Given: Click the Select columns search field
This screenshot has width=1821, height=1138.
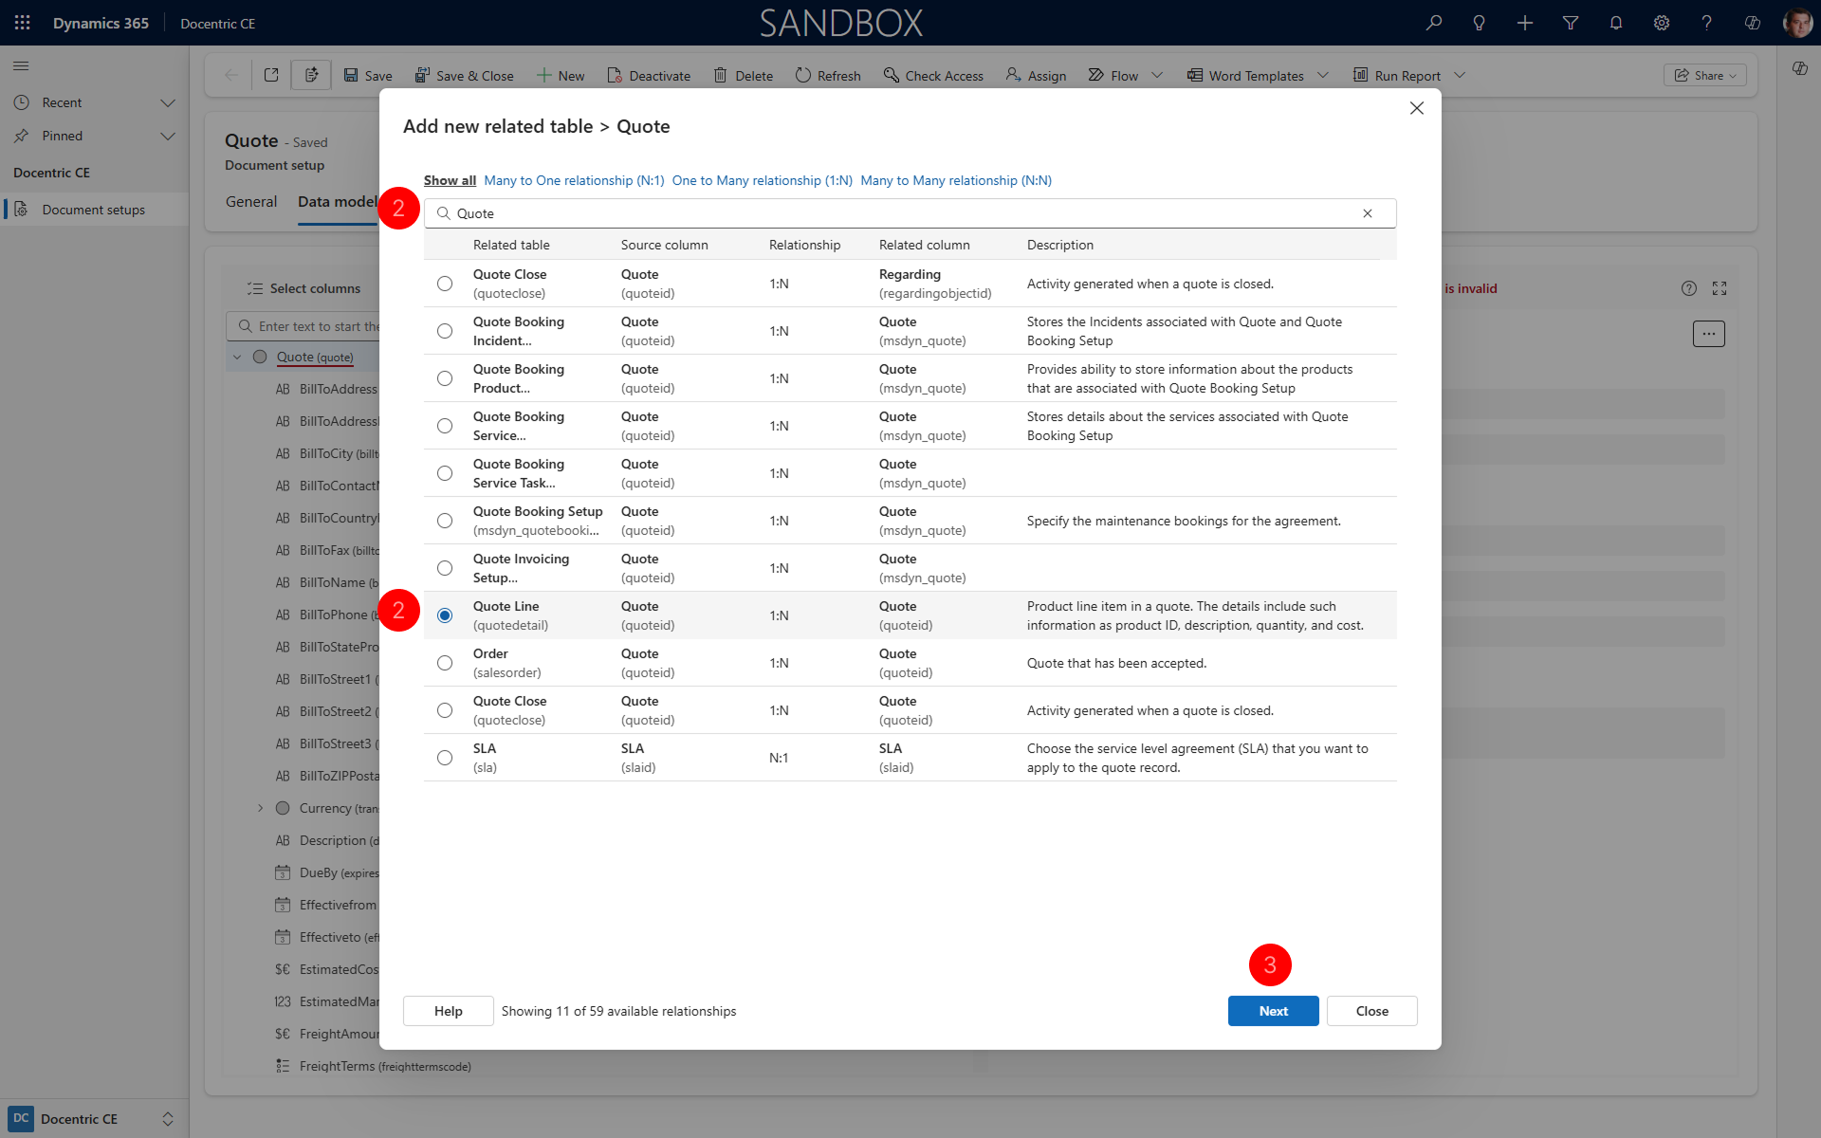Looking at the screenshot, I should point(303,326).
